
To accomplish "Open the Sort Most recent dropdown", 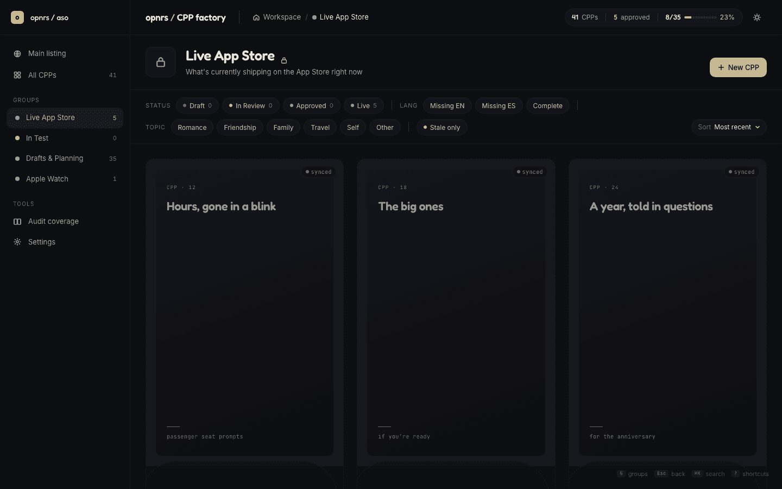I will tap(729, 127).
